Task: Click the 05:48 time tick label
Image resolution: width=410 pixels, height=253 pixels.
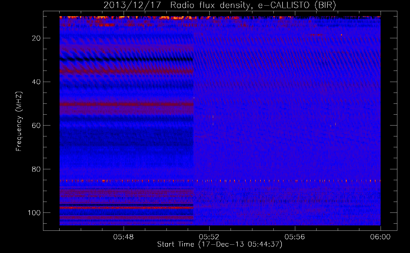Action: 123,237
